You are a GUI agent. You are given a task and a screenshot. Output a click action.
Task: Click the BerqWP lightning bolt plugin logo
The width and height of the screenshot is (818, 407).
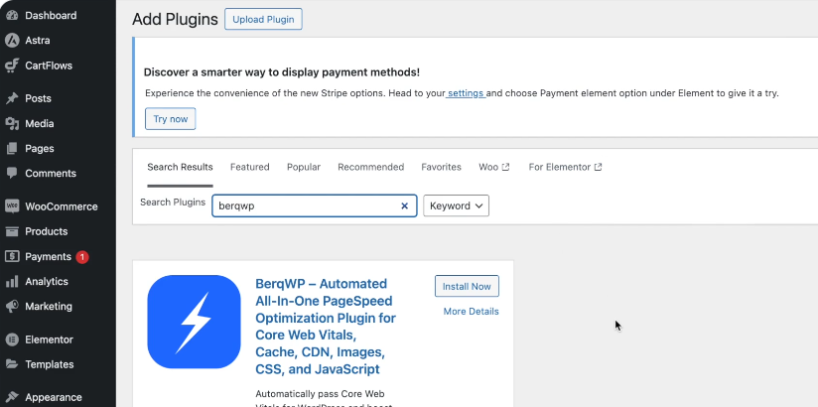pyautogui.click(x=194, y=322)
